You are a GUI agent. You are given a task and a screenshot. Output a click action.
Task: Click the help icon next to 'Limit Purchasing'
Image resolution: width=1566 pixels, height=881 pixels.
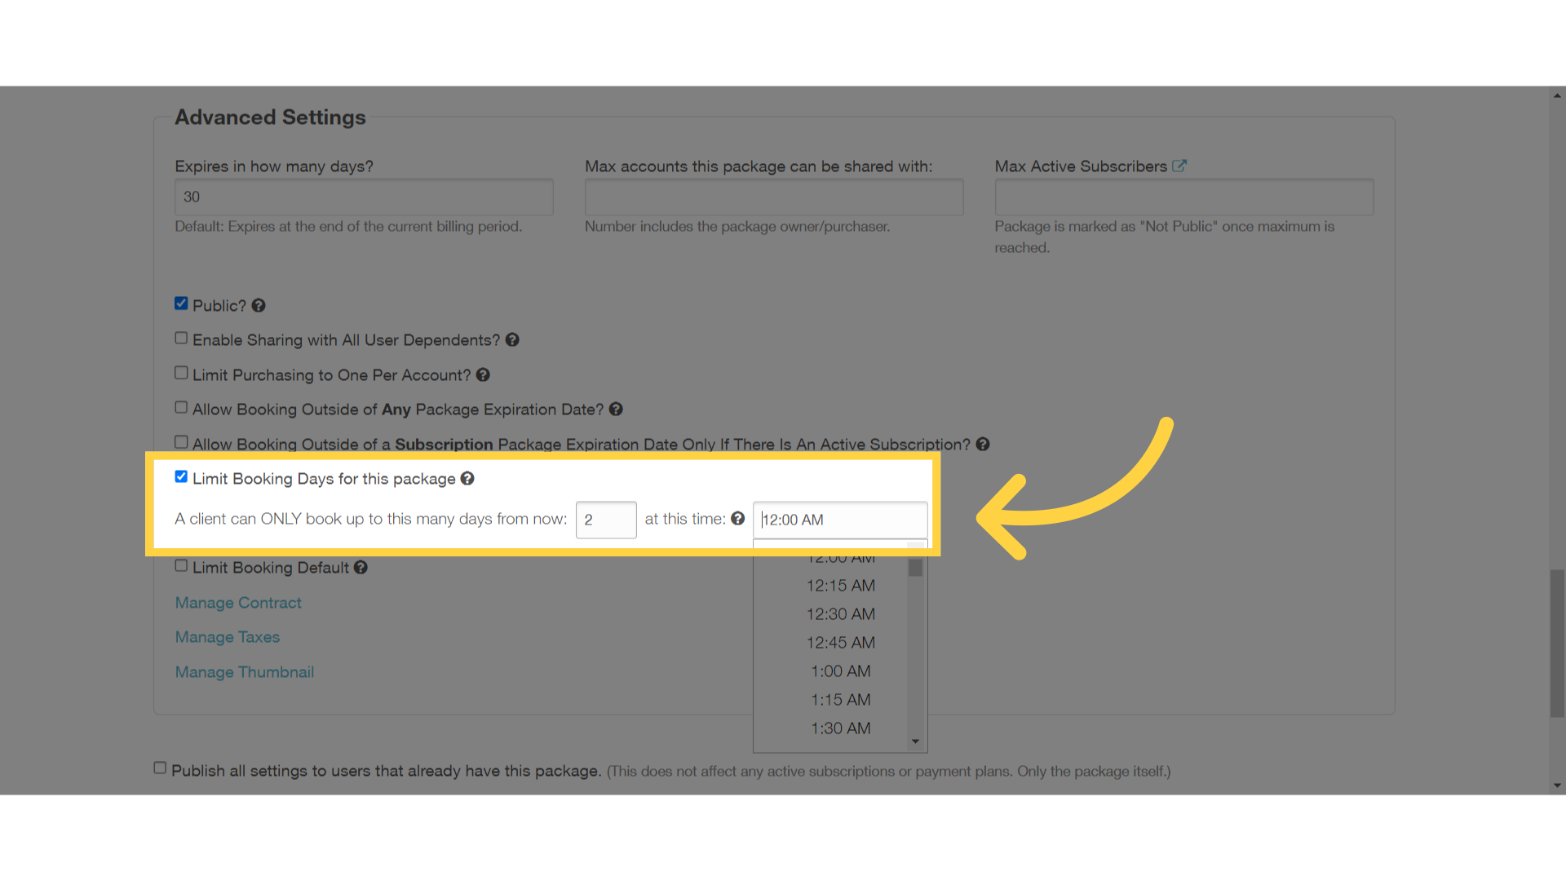pyautogui.click(x=483, y=374)
